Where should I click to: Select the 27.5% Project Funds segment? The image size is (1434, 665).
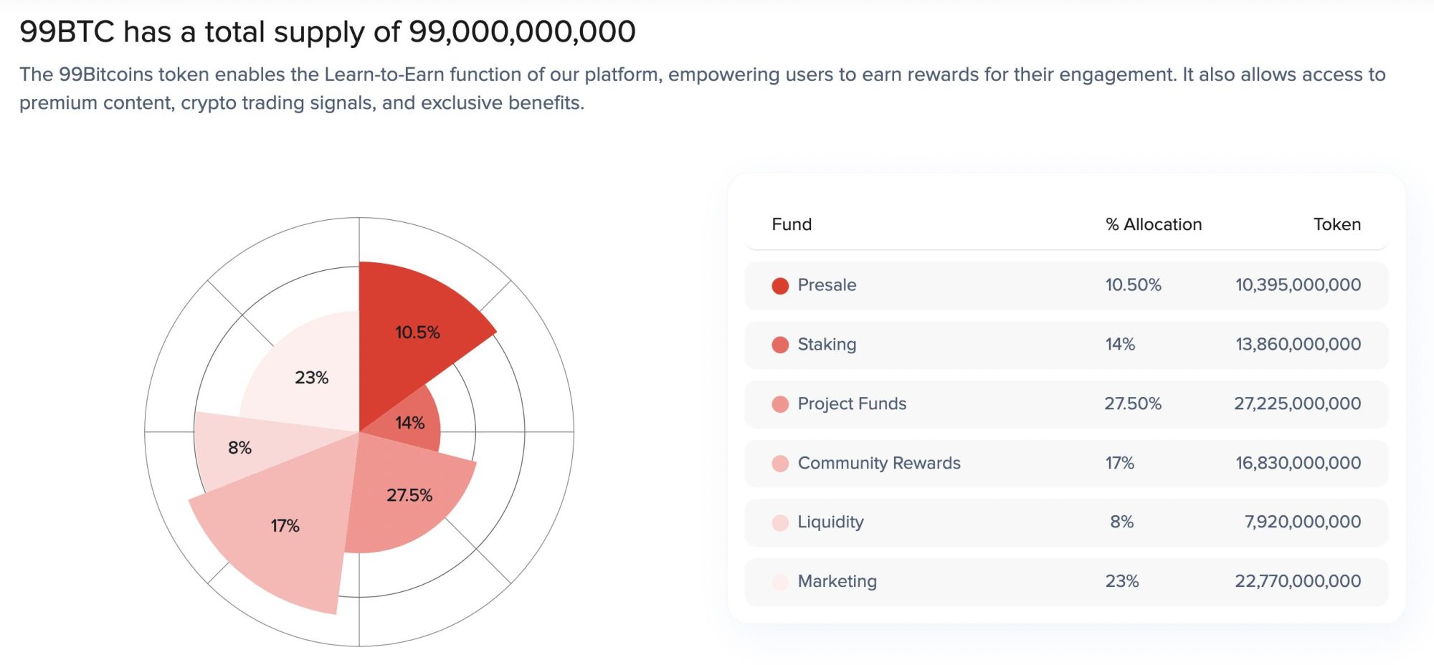409,495
